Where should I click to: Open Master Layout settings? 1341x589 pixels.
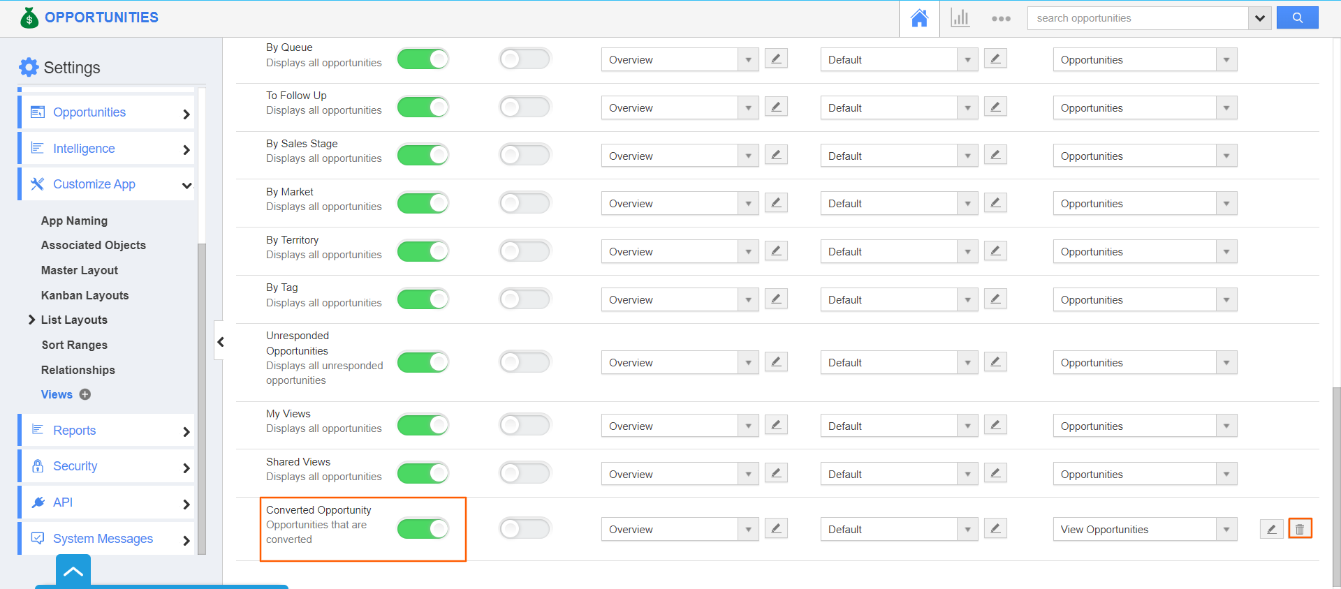pos(80,270)
